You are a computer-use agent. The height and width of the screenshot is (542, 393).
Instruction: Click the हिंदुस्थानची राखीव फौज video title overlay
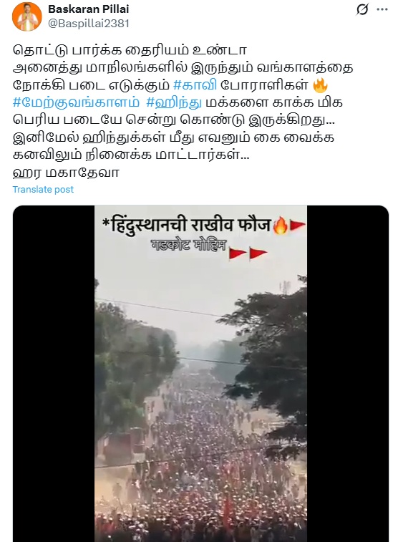[x=187, y=225]
